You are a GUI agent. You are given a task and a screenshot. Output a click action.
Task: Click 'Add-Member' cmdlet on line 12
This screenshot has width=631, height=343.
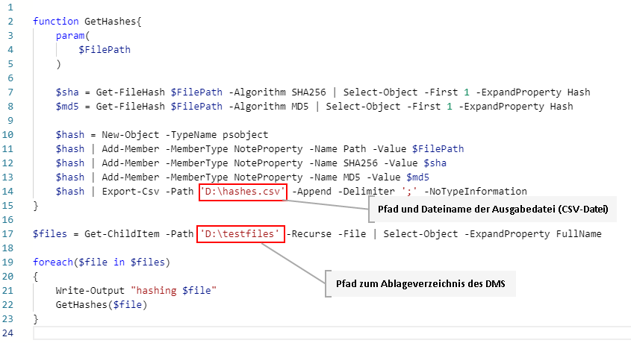pos(131,163)
